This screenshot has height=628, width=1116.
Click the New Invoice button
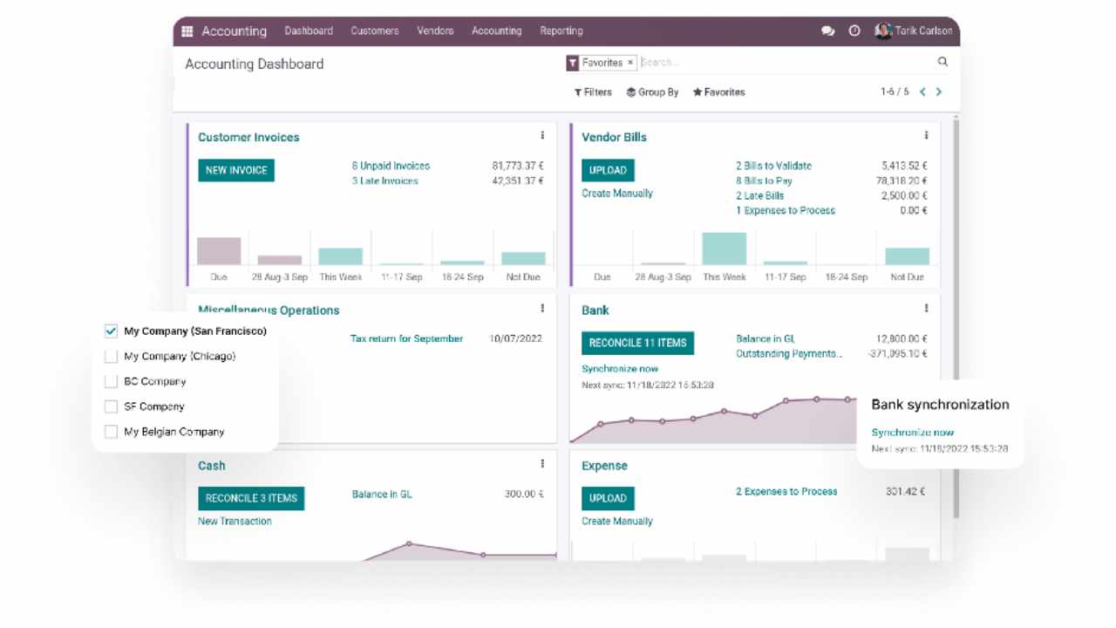tap(236, 171)
